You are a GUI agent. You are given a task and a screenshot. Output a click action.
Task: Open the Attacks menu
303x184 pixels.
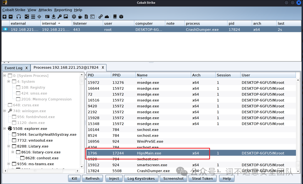click(x=45, y=10)
